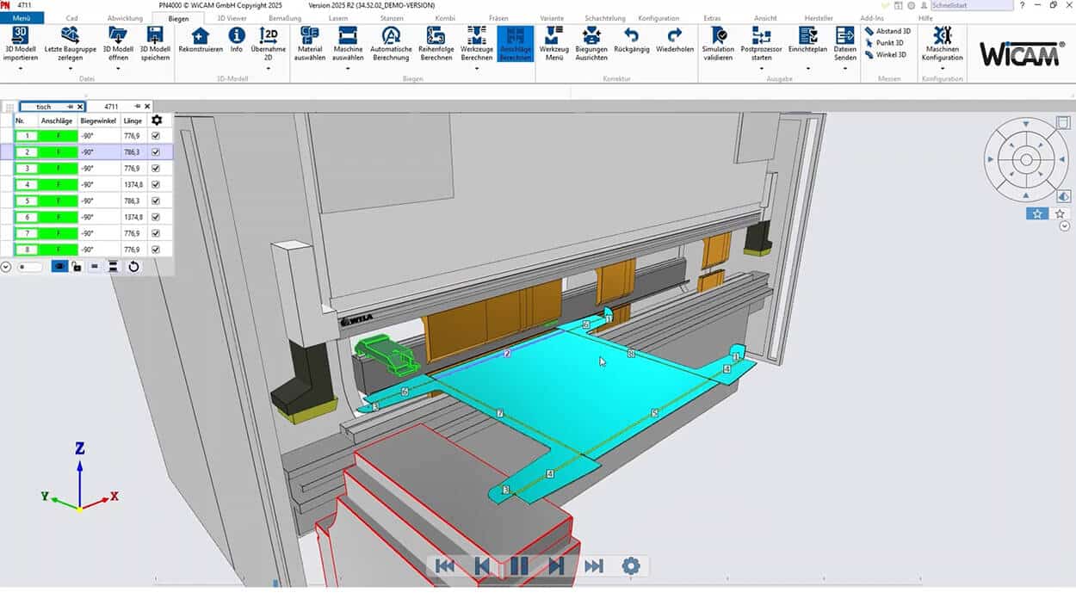The image size is (1076, 605).
Task: Open the Postprozessor starten dropdown arrow
Action: [x=761, y=68]
